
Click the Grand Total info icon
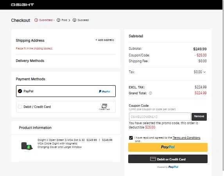click(x=150, y=93)
